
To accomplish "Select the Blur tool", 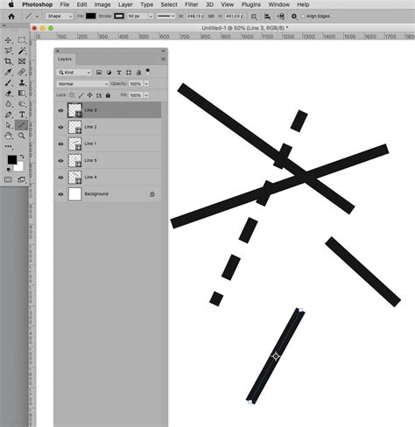I will point(8,104).
